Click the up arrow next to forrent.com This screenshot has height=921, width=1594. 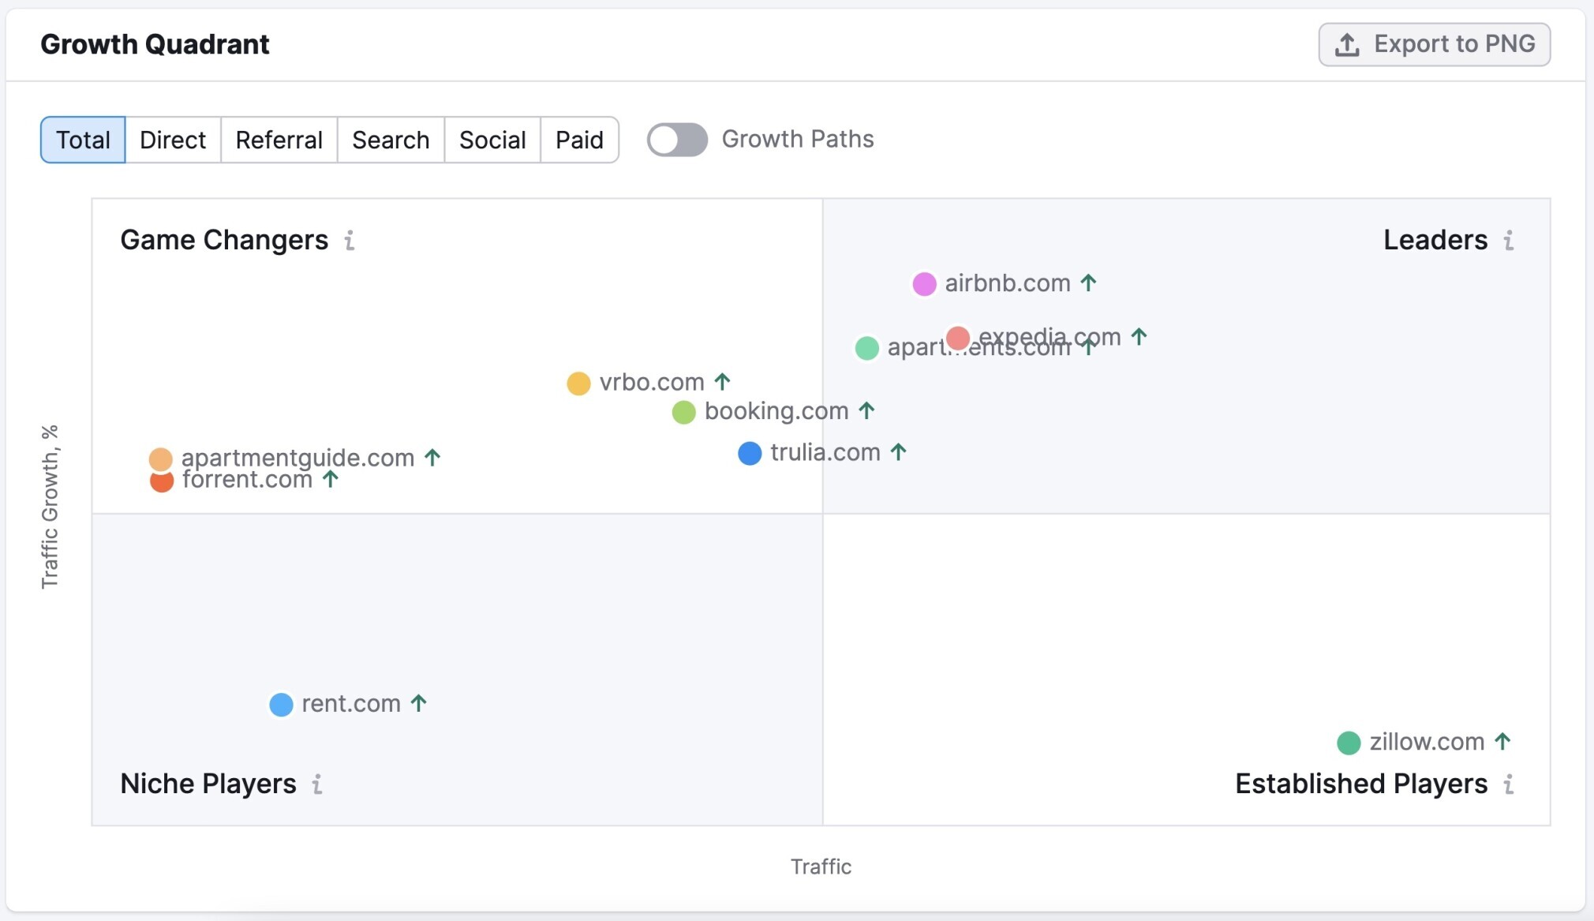pos(331,479)
